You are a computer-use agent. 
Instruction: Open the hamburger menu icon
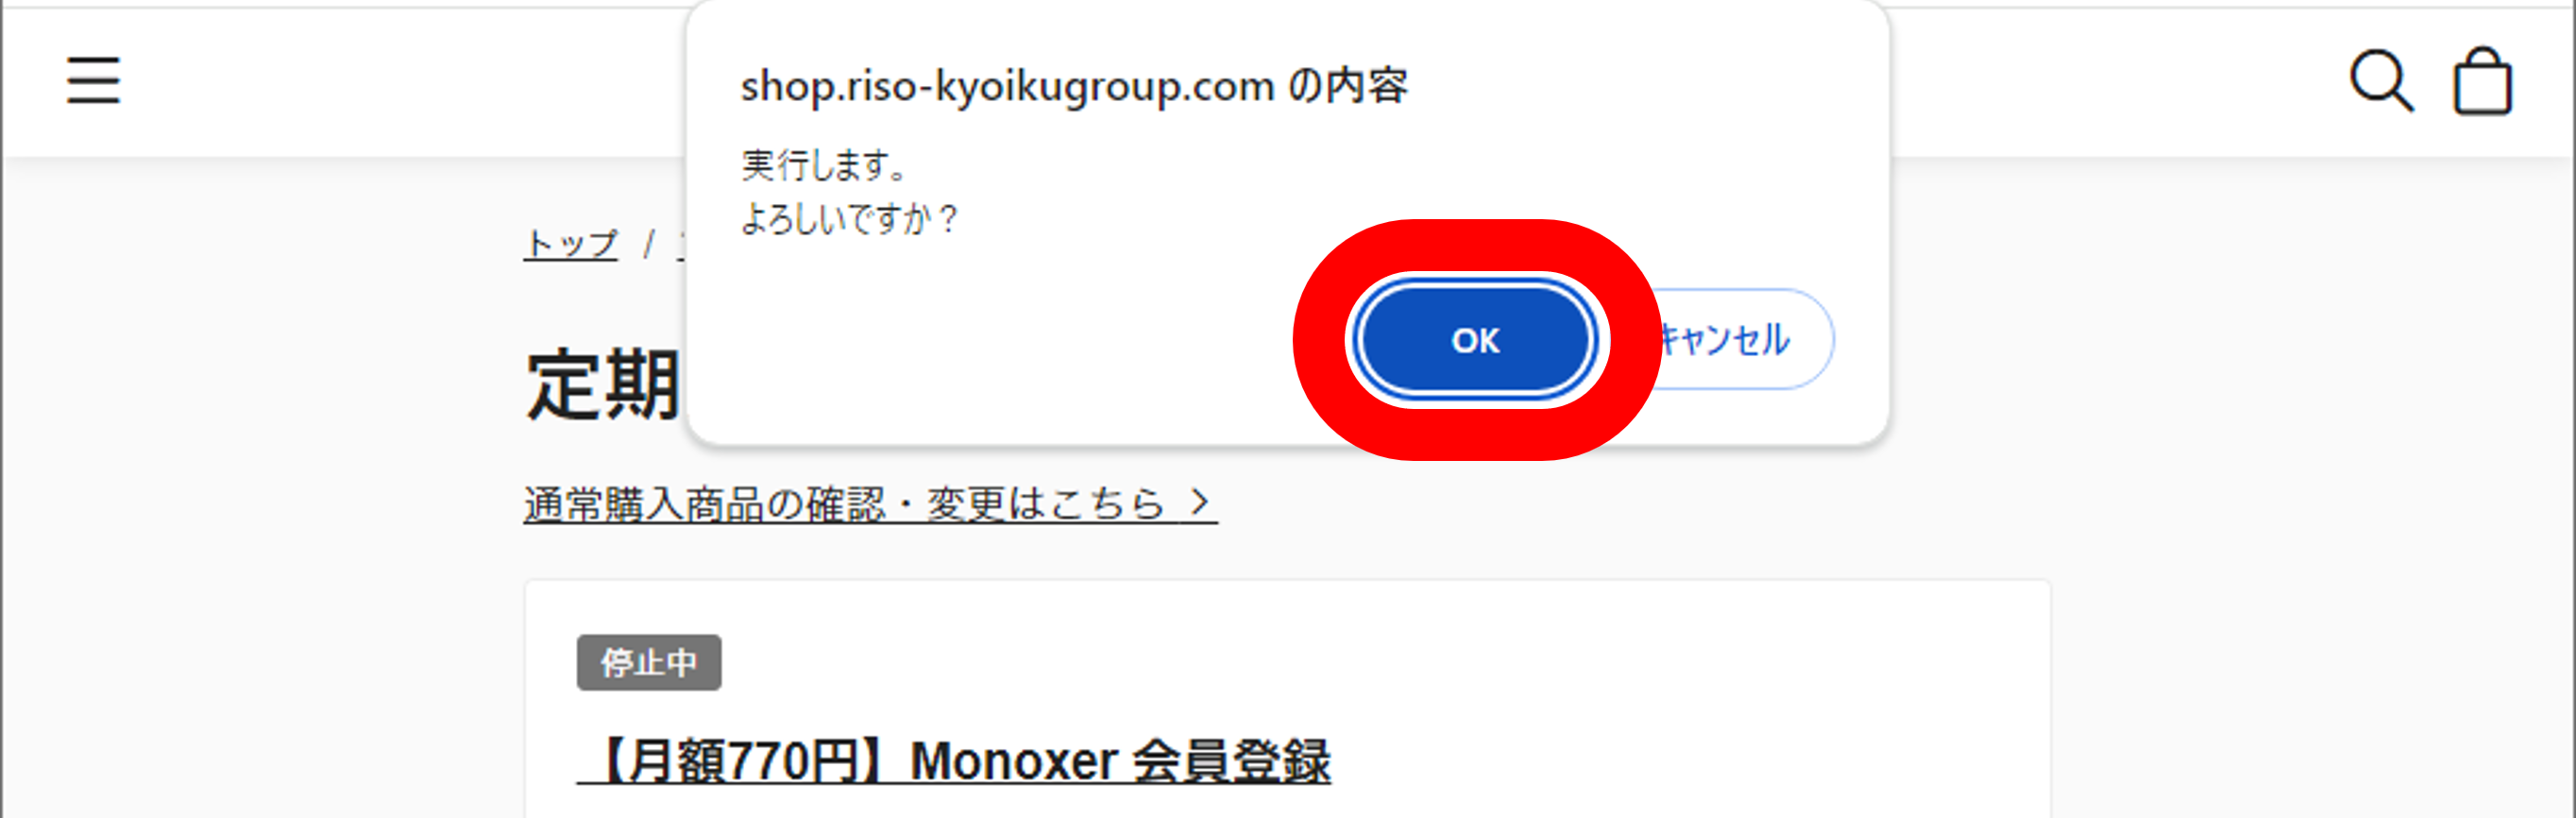(93, 80)
